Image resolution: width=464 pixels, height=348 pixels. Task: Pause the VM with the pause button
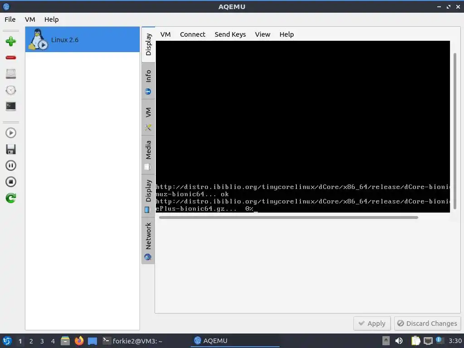pos(11,165)
